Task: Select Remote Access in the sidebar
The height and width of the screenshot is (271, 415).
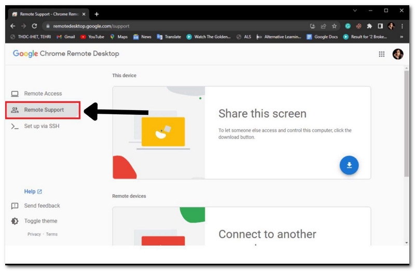Action: click(43, 93)
